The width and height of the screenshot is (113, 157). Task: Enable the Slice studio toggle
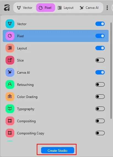click(x=100, y=60)
